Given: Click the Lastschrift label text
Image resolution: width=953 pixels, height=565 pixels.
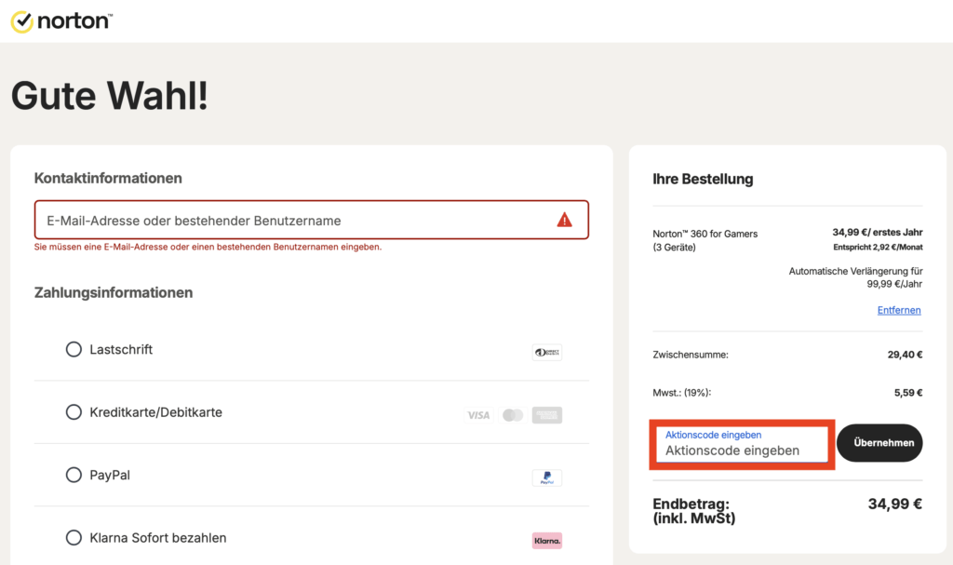Looking at the screenshot, I should point(121,349).
